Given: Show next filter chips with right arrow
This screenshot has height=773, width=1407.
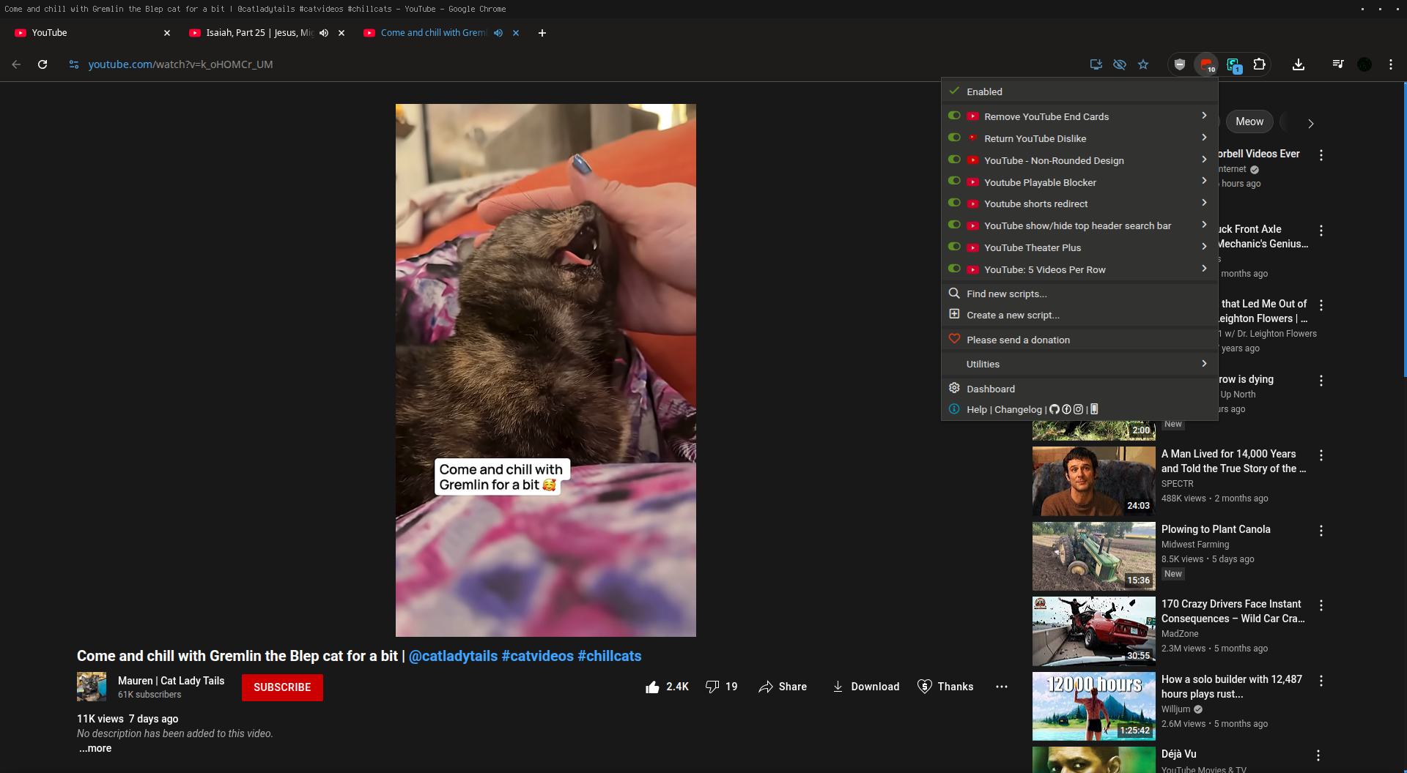Looking at the screenshot, I should (1311, 123).
